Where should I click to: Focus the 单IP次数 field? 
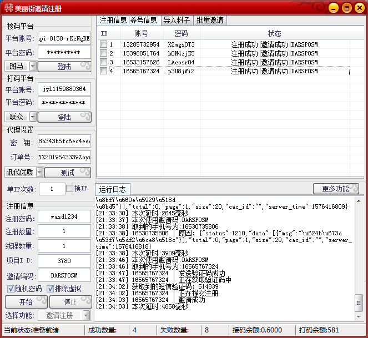52,189
